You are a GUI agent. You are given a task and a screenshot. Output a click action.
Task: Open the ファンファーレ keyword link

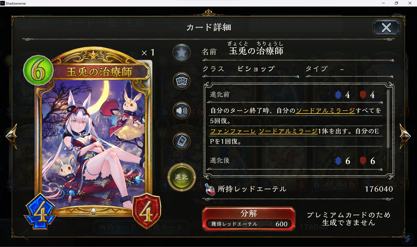233,131
